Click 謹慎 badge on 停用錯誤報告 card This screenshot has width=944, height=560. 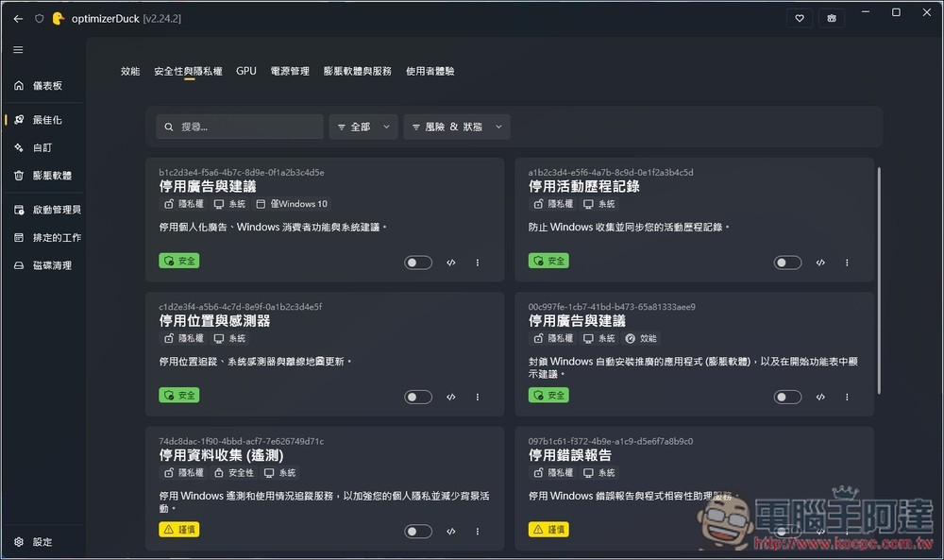tap(548, 529)
